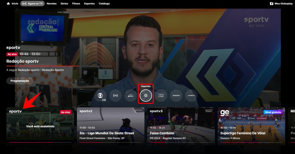Select Canais Globo filter icon
The height and width of the screenshot is (154, 295).
tap(131, 96)
